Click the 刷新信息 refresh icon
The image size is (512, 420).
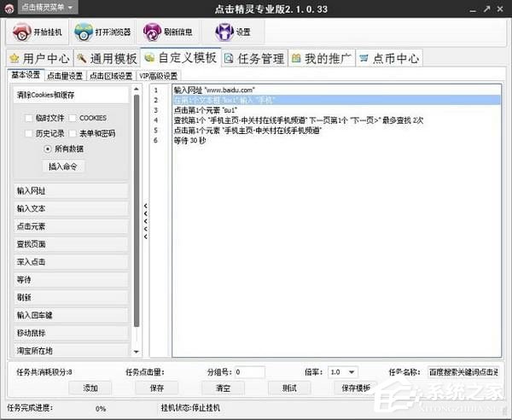click(x=152, y=32)
